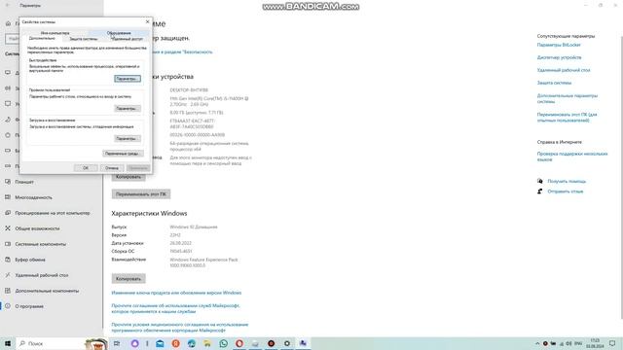Switch to Оборудование tab
The image size is (623, 350).
click(x=119, y=33)
